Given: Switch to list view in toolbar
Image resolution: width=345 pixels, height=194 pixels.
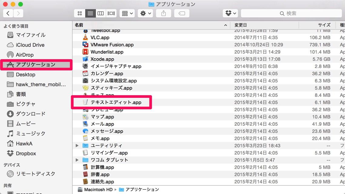Looking at the screenshot, I should [x=90, y=13].
